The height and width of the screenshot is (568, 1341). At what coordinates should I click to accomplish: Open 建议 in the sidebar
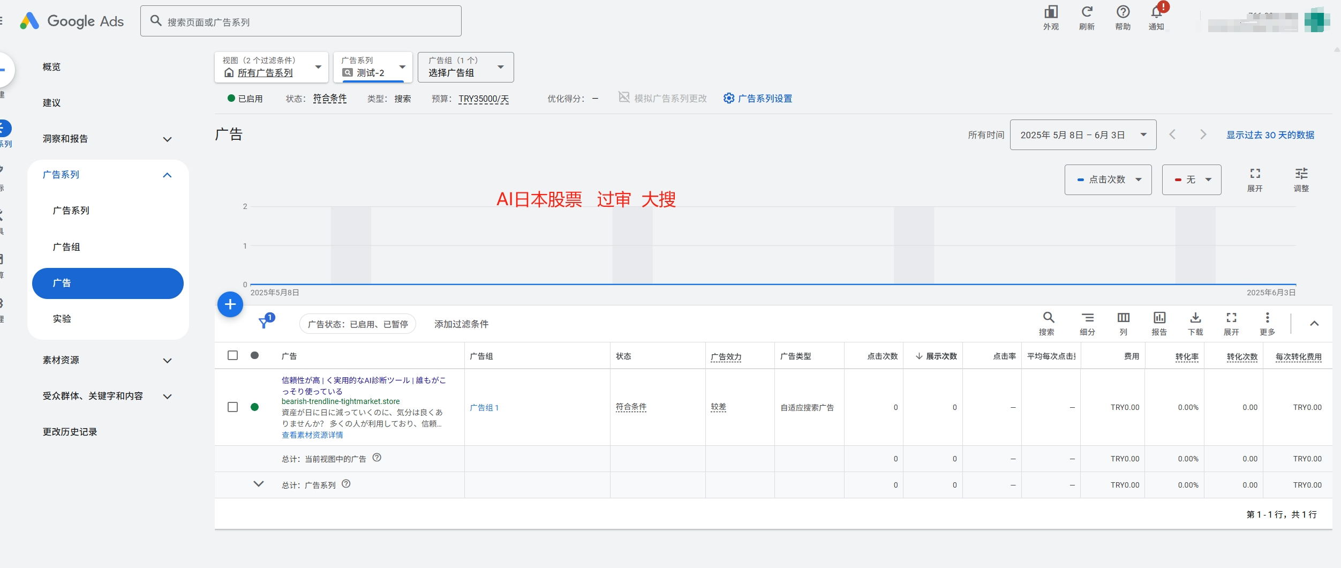pyautogui.click(x=51, y=103)
